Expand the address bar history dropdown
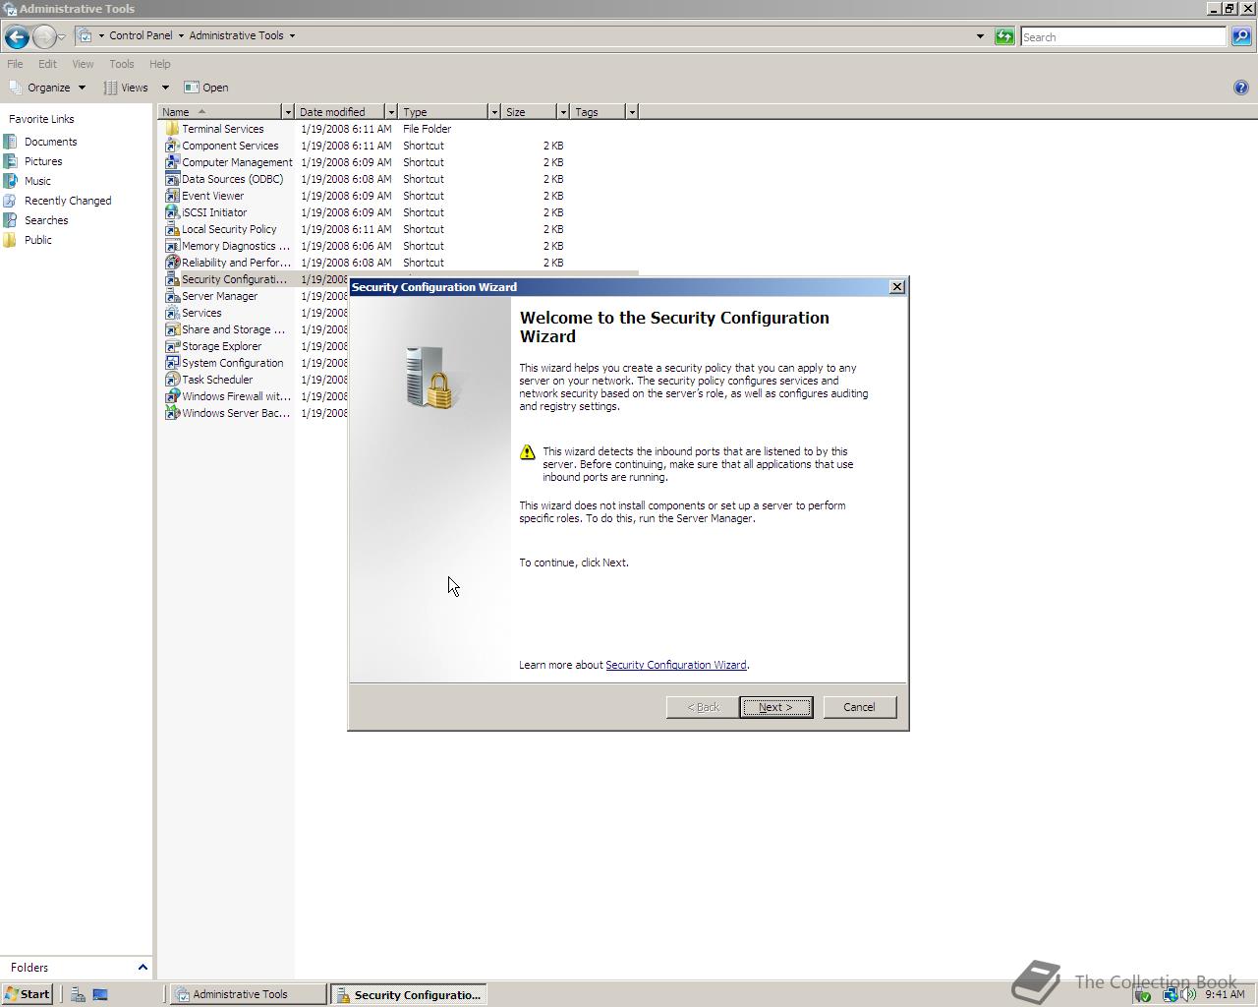Viewport: 1258px width, 1007px height. pos(980,36)
